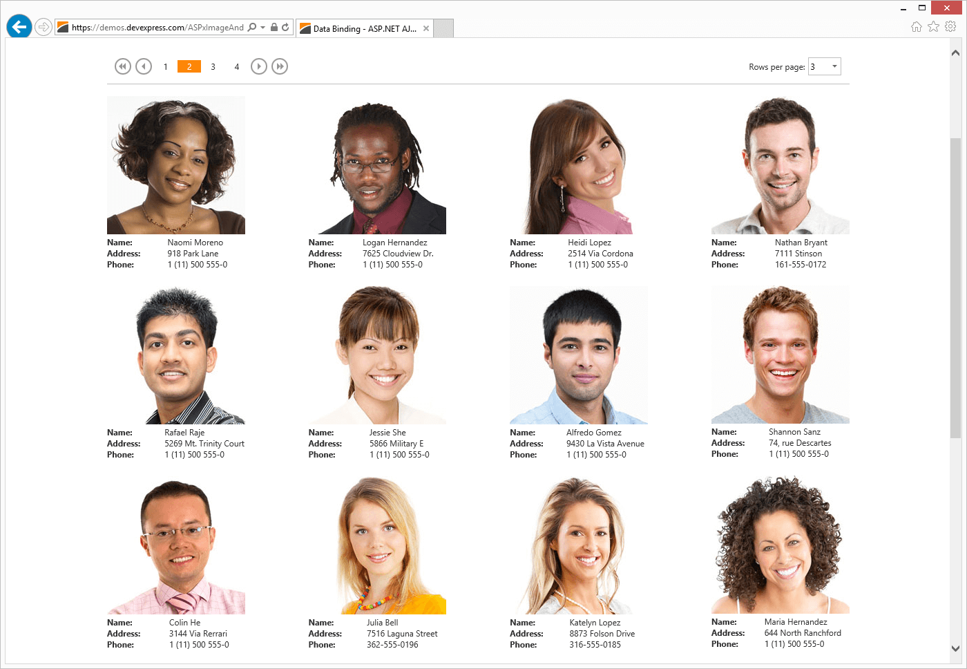
Task: Select page 3 in pager
Action: pyautogui.click(x=213, y=67)
